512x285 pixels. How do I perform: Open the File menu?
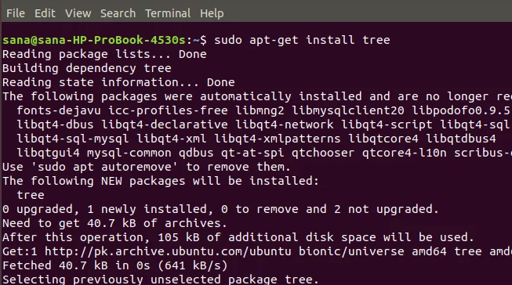[x=16, y=13]
